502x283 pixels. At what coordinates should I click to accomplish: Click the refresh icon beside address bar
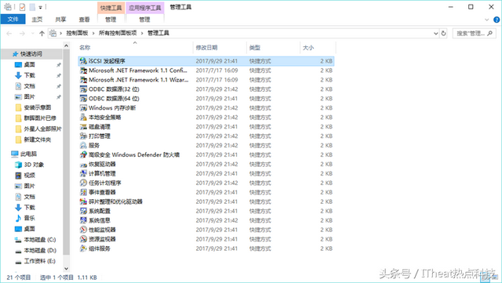click(443, 33)
